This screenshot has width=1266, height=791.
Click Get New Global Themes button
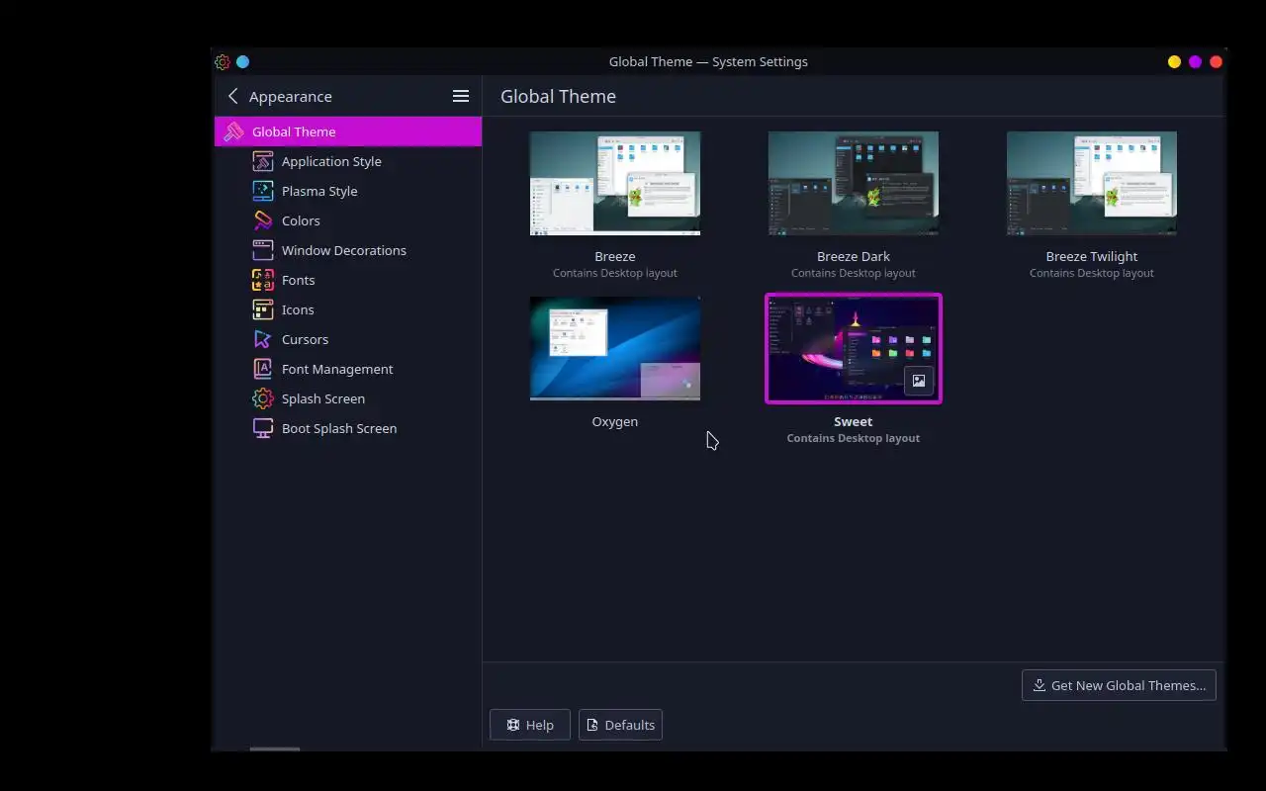tap(1119, 685)
